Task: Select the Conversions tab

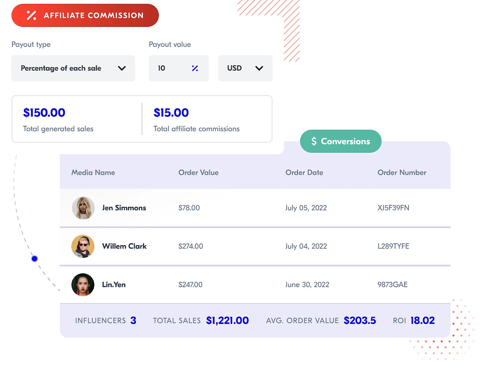Action: [341, 141]
